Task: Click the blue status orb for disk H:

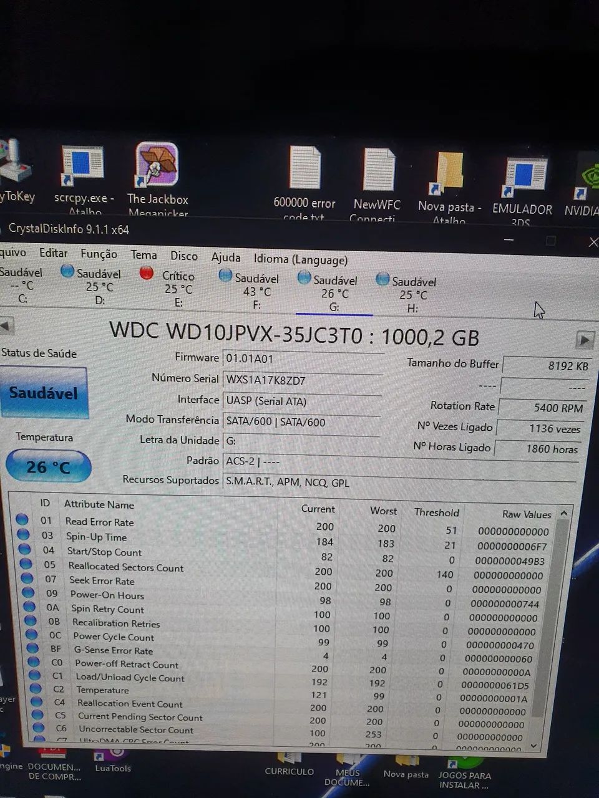Action: (382, 279)
